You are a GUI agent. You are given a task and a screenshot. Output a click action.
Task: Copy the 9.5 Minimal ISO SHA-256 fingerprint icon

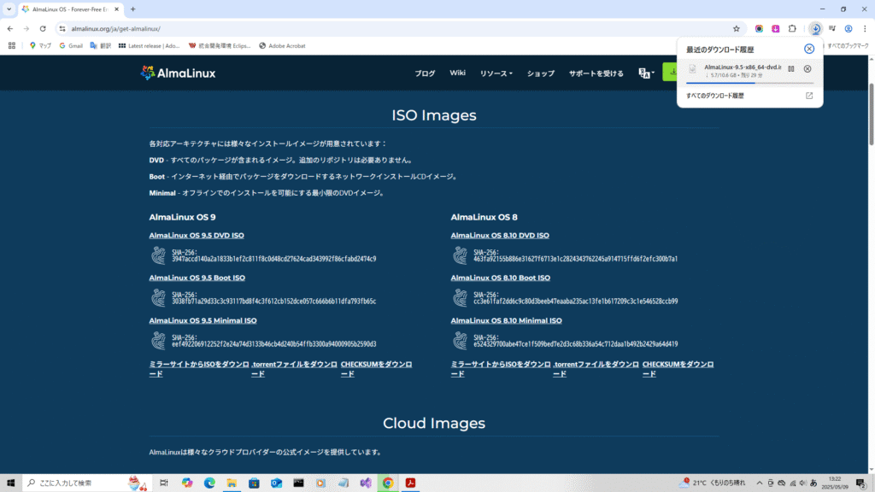coord(158,340)
